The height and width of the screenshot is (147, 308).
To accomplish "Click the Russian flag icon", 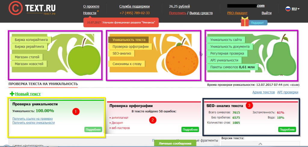I will click(x=288, y=9).
